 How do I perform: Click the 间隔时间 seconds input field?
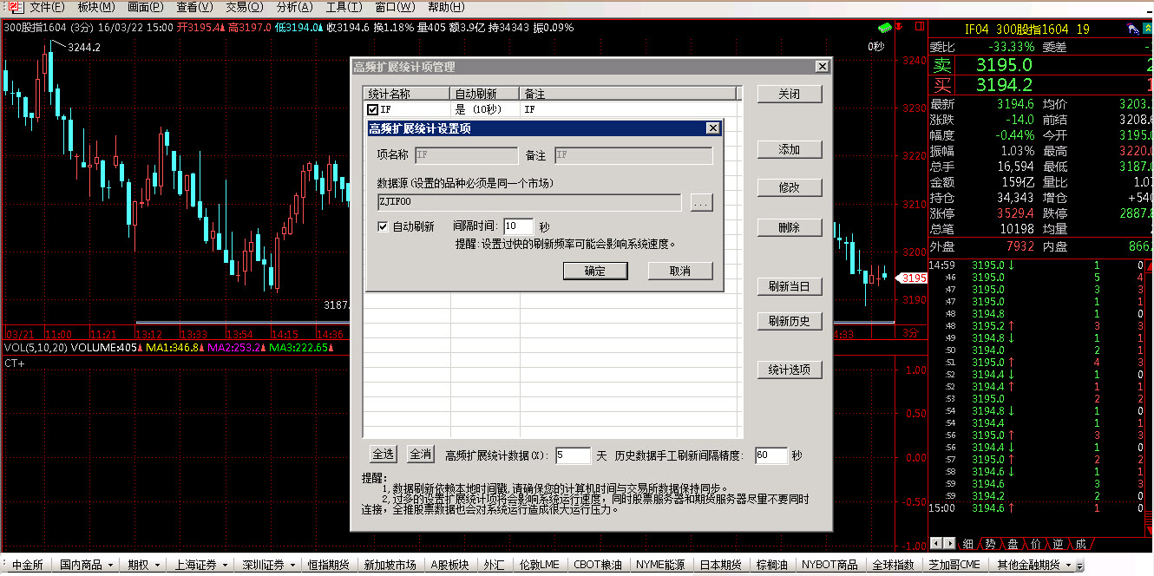pyautogui.click(x=518, y=226)
